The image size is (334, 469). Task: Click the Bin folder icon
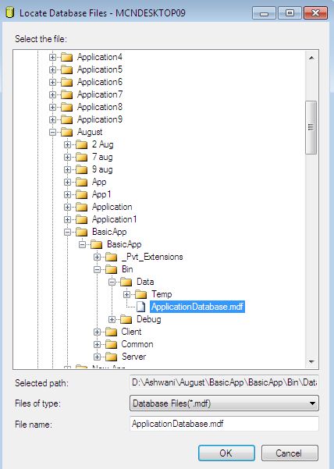112,269
